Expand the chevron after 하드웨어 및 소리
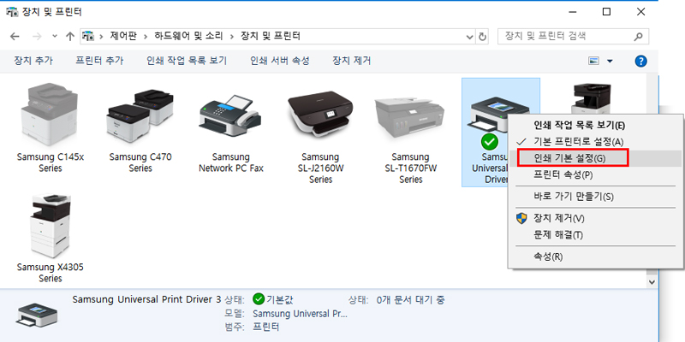The image size is (685, 342). [x=232, y=36]
